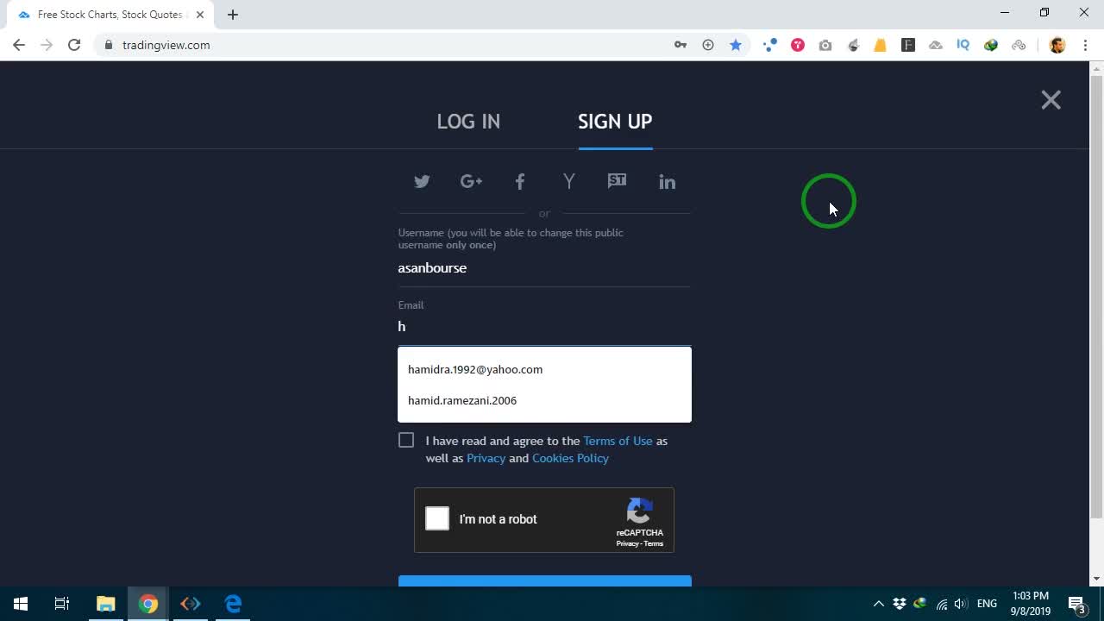Tick the Terms of Use agreement checkbox
The width and height of the screenshot is (1104, 621).
[406, 440]
